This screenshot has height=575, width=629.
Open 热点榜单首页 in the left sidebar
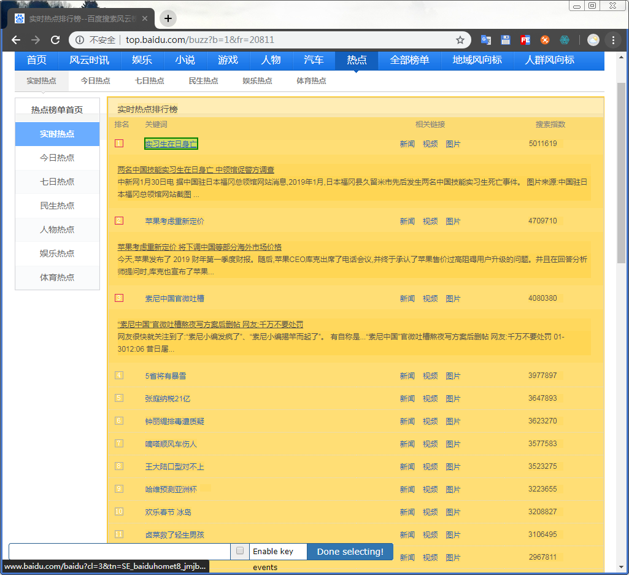pyautogui.click(x=57, y=110)
